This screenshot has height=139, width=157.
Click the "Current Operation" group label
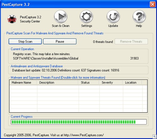[x=22, y=49]
